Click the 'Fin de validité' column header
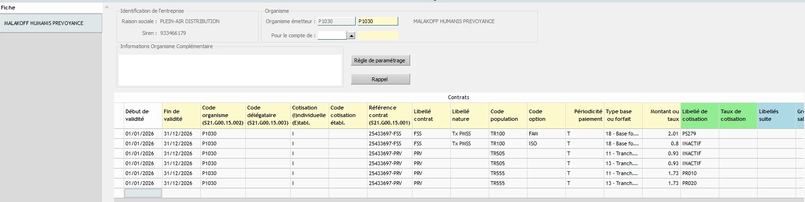Screen dimensions: 805x202 coord(181,116)
